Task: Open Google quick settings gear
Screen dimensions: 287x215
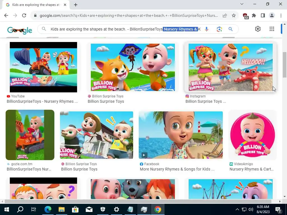Action: (x=258, y=29)
